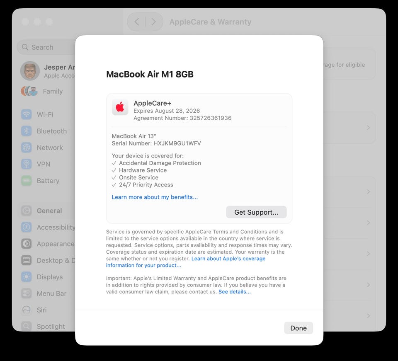Click the Spotlight icon in sidebar

pos(27,326)
